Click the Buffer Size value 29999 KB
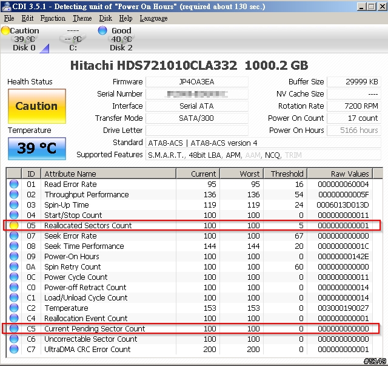The height and width of the screenshot is (366, 388). (354, 82)
